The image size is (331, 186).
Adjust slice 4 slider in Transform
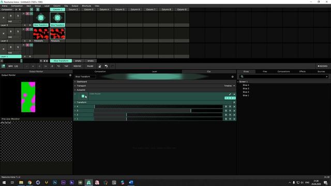(x=158, y=106)
